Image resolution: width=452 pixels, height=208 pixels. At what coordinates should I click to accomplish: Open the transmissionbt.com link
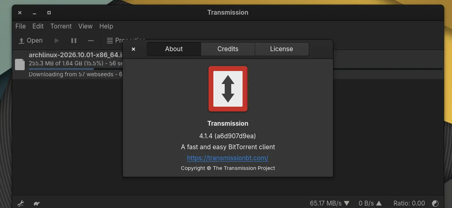(227, 158)
